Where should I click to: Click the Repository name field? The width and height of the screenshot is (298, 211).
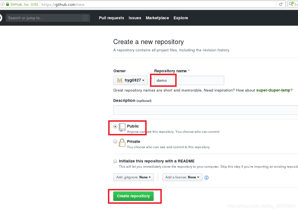pos(189,80)
